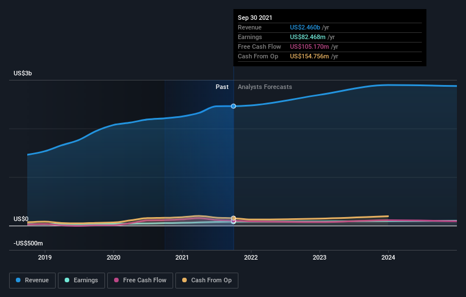Viewport: 466px width, 297px height.
Task: Click the Sep 30 2021 tooltip date
Action: (x=255, y=18)
